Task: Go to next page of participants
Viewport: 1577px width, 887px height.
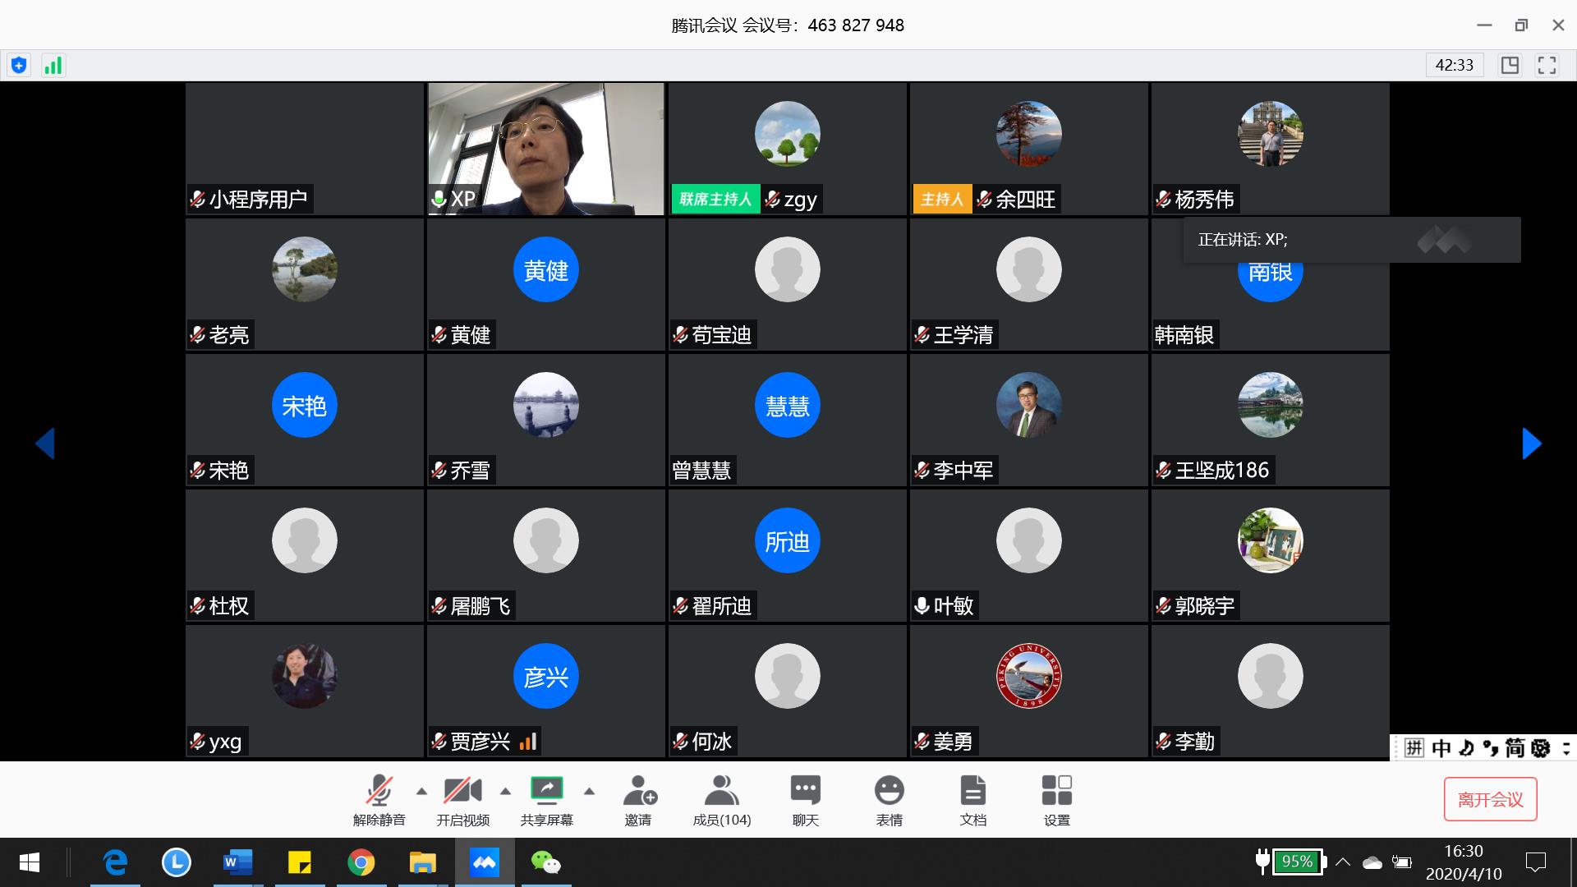Action: 1532,443
